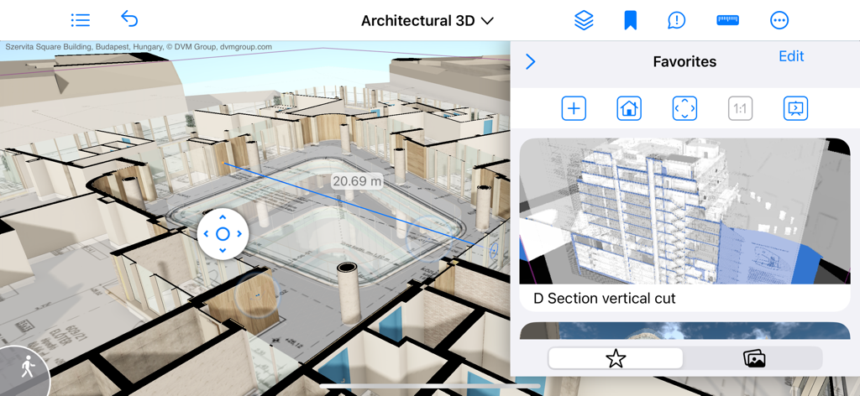860x396 pixels.
Task: Select the 20.69 m measurement label
Action: click(x=357, y=180)
